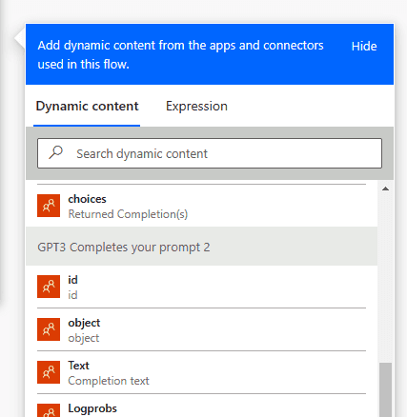Click the connector icon beside object

point(49,329)
